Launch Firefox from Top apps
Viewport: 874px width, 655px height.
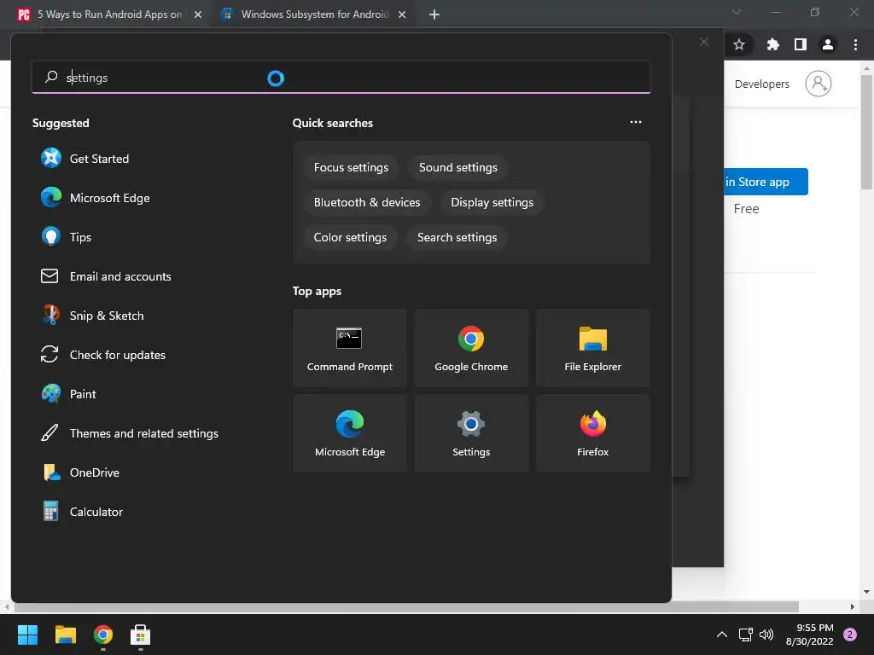(592, 433)
